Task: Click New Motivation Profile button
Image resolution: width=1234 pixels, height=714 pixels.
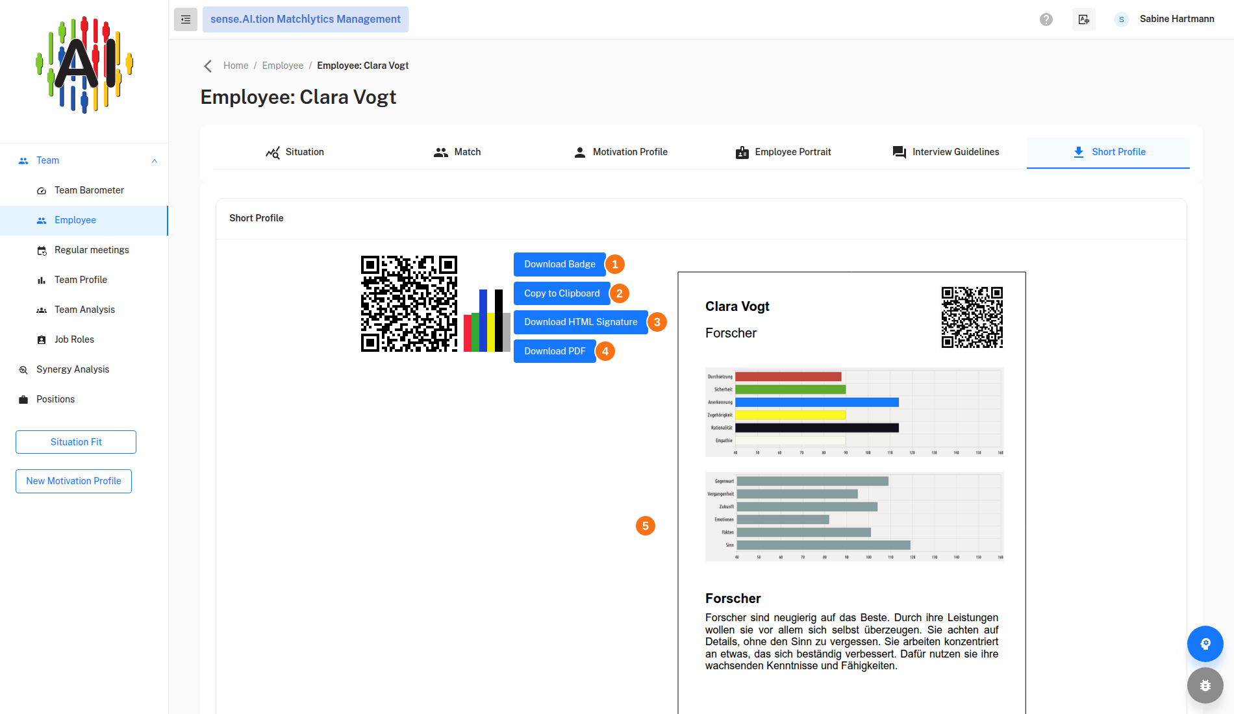Action: point(73,481)
